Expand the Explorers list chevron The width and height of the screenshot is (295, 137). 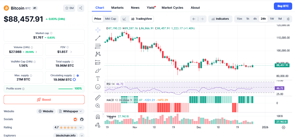(x=82, y=135)
